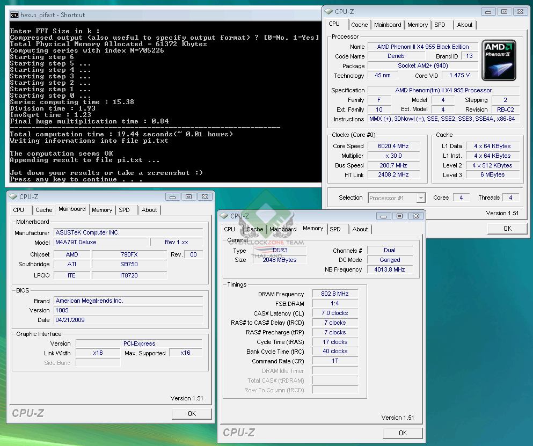Click the BIOS Version value 1005

pyautogui.click(x=128, y=310)
